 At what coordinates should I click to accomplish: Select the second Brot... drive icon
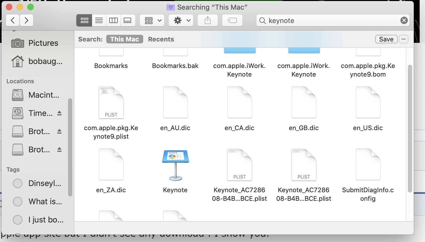[x=18, y=149]
